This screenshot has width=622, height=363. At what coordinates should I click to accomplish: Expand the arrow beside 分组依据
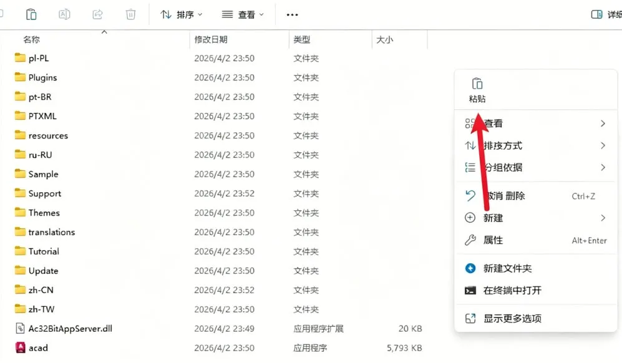603,167
